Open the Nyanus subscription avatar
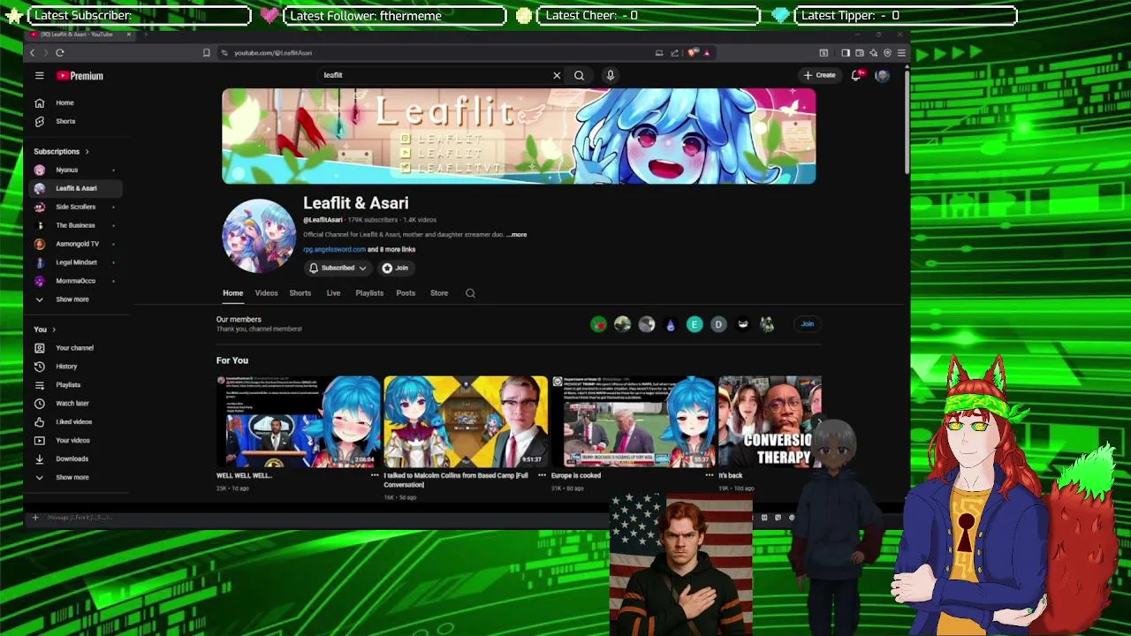 pos(39,170)
